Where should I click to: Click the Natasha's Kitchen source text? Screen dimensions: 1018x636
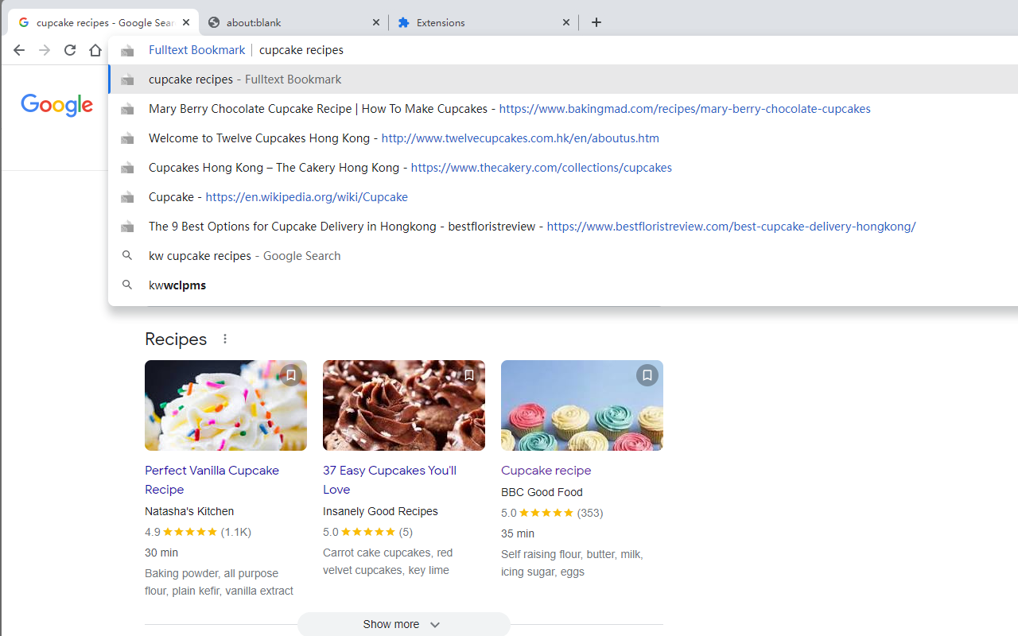click(x=189, y=511)
